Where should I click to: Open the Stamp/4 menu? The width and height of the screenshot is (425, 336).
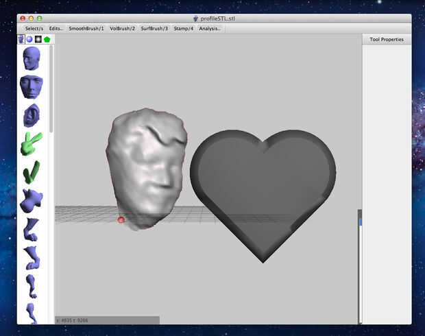(x=184, y=29)
